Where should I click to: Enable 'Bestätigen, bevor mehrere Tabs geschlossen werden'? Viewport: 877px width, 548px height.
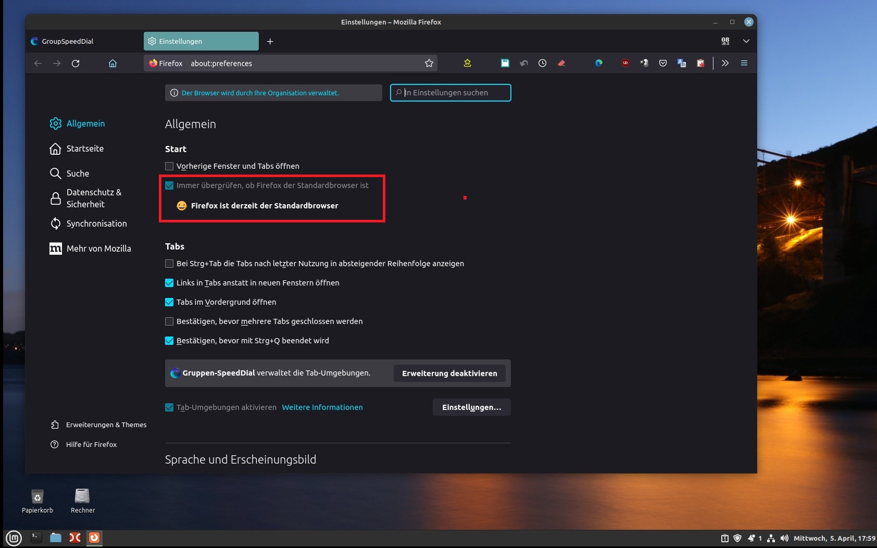(169, 321)
